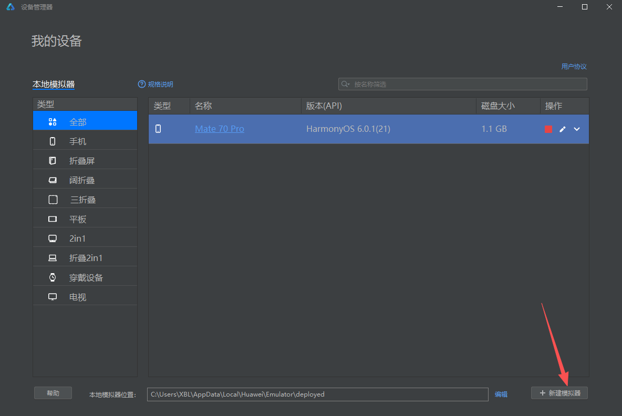Click the 新建模拟器 button

[x=559, y=393]
